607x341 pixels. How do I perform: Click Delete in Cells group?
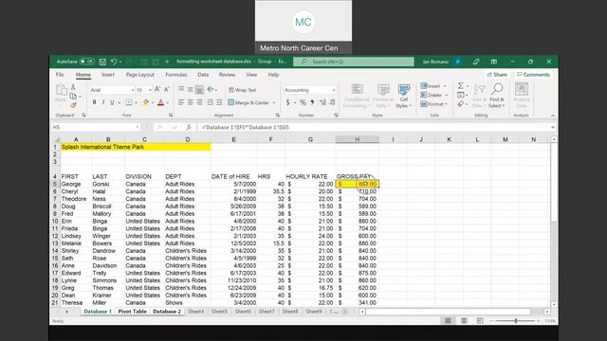pos(434,95)
